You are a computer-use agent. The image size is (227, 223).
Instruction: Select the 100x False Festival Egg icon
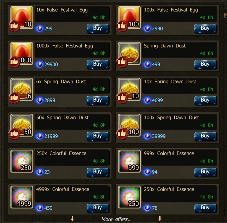tap(129, 17)
